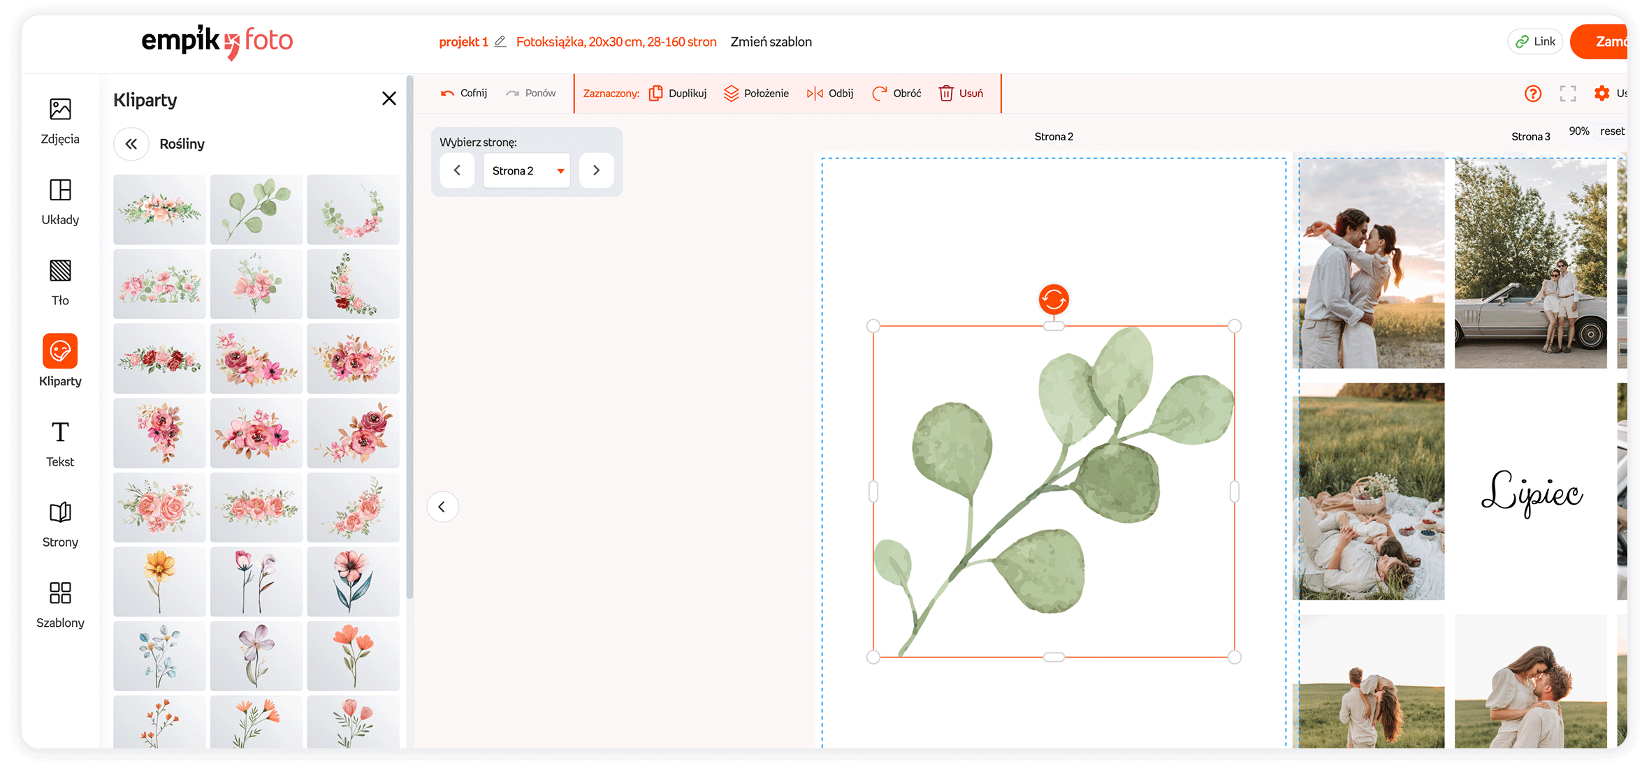Undo the last action with Cofnij
This screenshot has width=1649, height=763.
[x=464, y=93]
